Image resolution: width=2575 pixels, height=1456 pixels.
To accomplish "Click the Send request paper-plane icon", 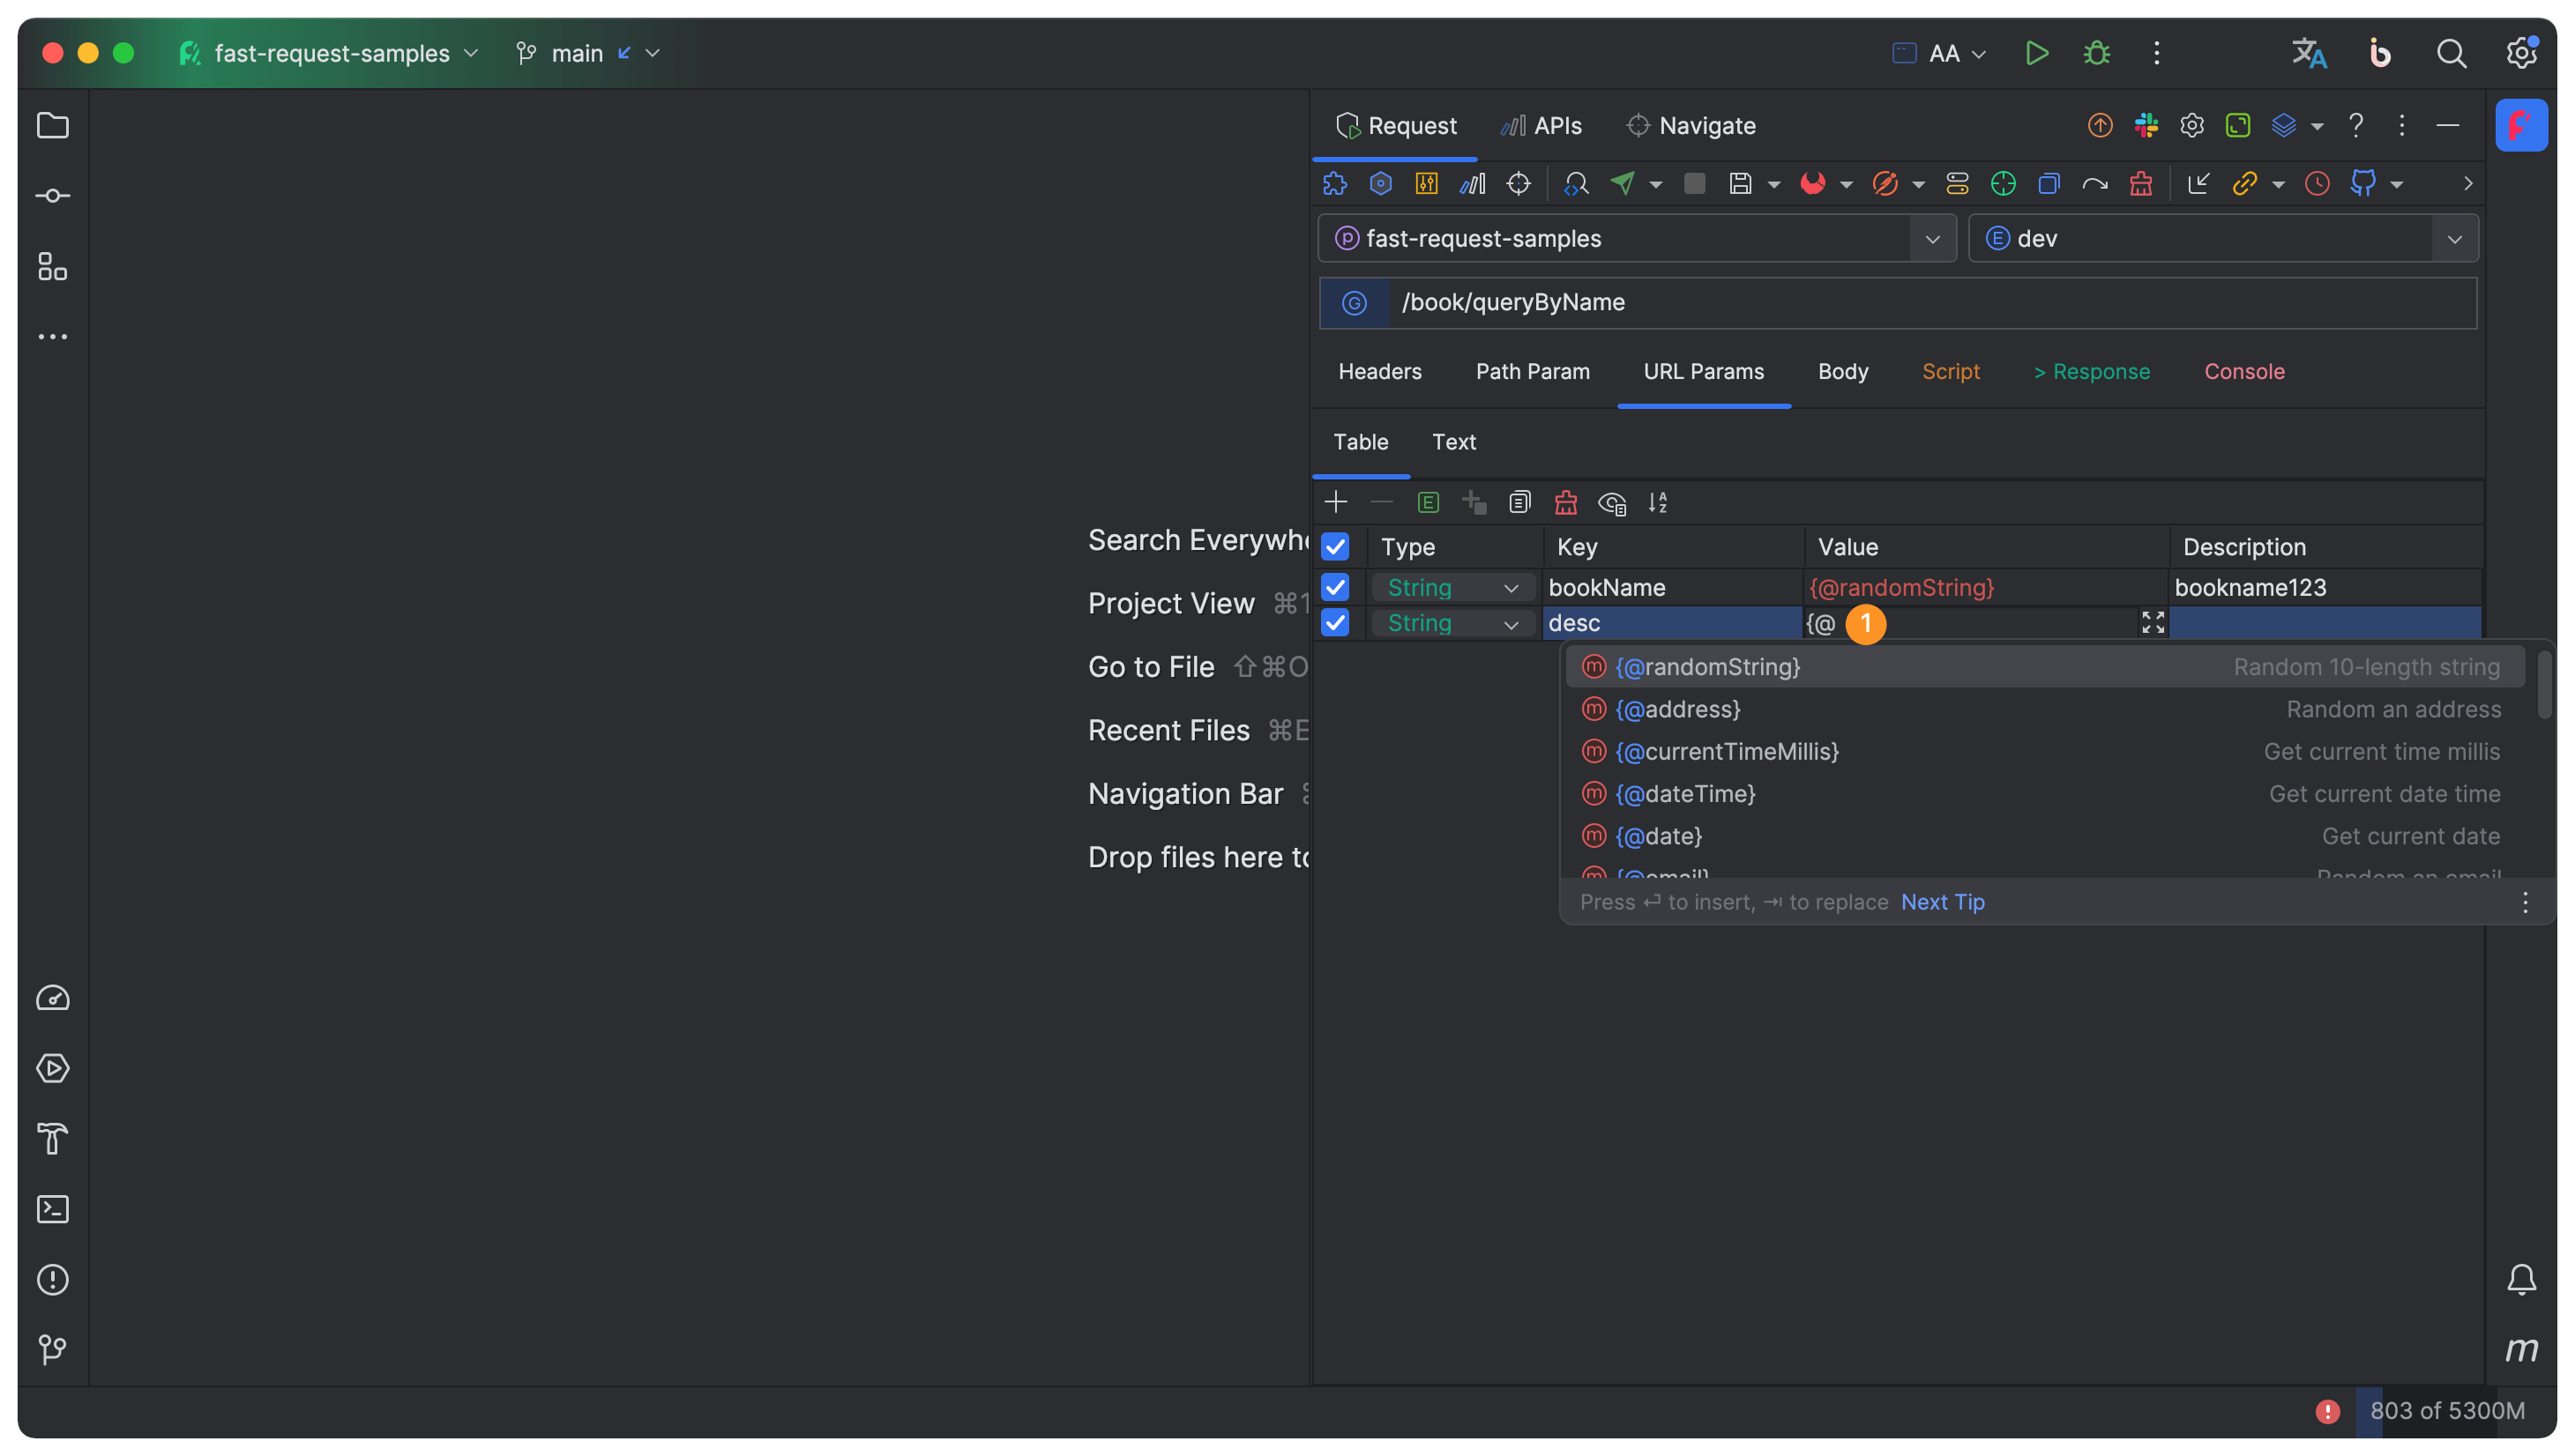I will (x=1623, y=183).
